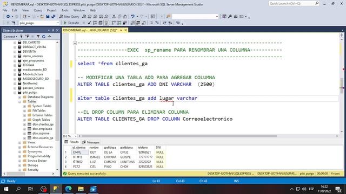The width and height of the screenshot is (346, 194).
Task: Click the Paste icon in toolbar
Action: (x=125, y=17)
